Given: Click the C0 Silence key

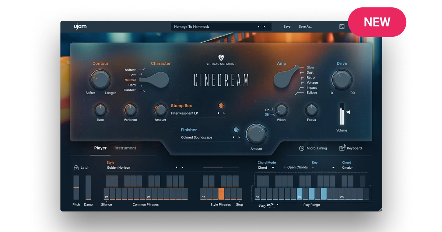Looking at the screenshot, I should pyautogui.click(x=106, y=194).
